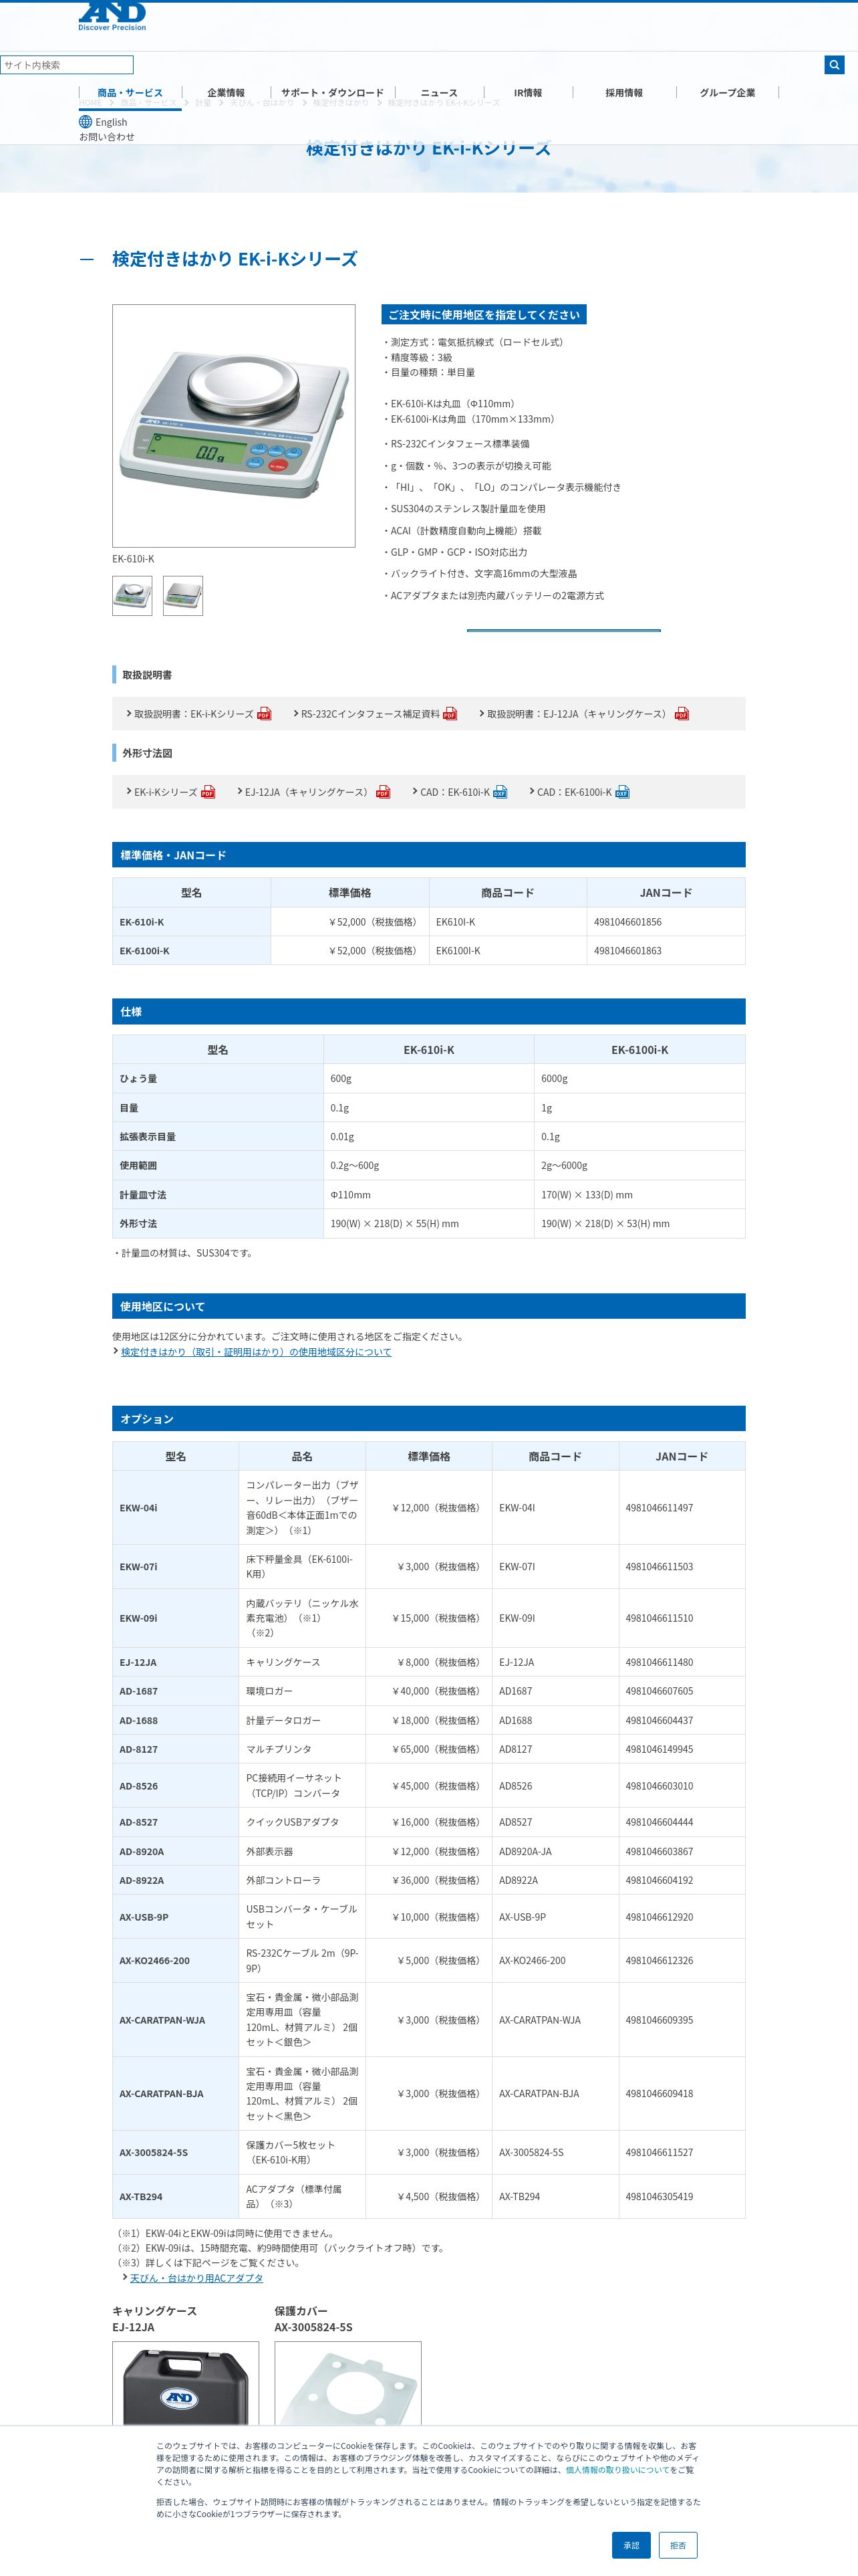Viewport: 858px width, 2576px height.
Task: Download CAD EK-610i-K DXF icon
Action: pos(500,792)
